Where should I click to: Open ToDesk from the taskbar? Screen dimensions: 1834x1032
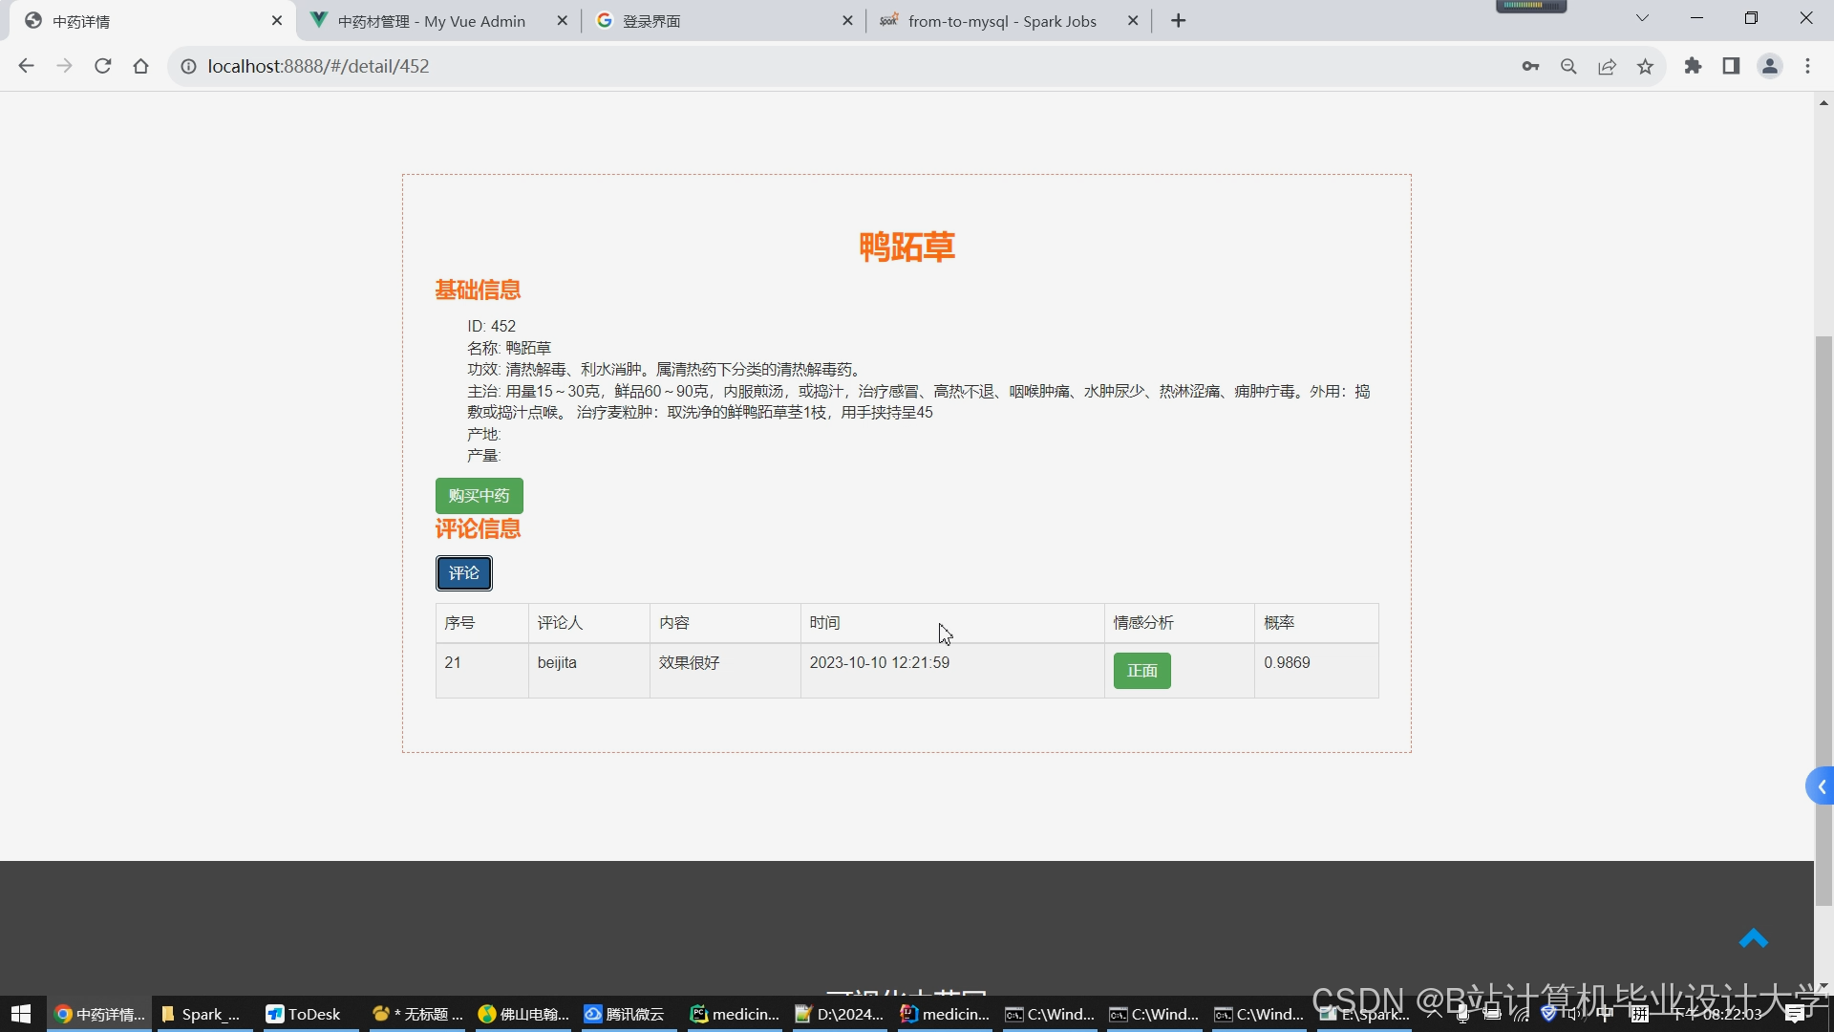(305, 1014)
